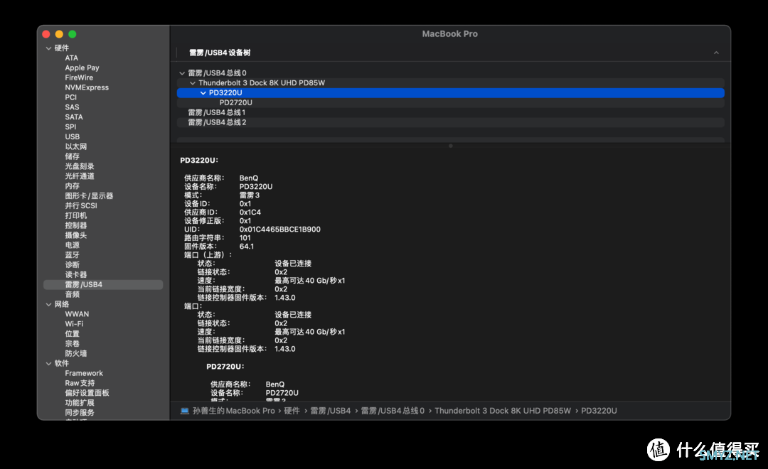Collapse 雷雳/USB4 总线 0 tree node

tap(182, 73)
